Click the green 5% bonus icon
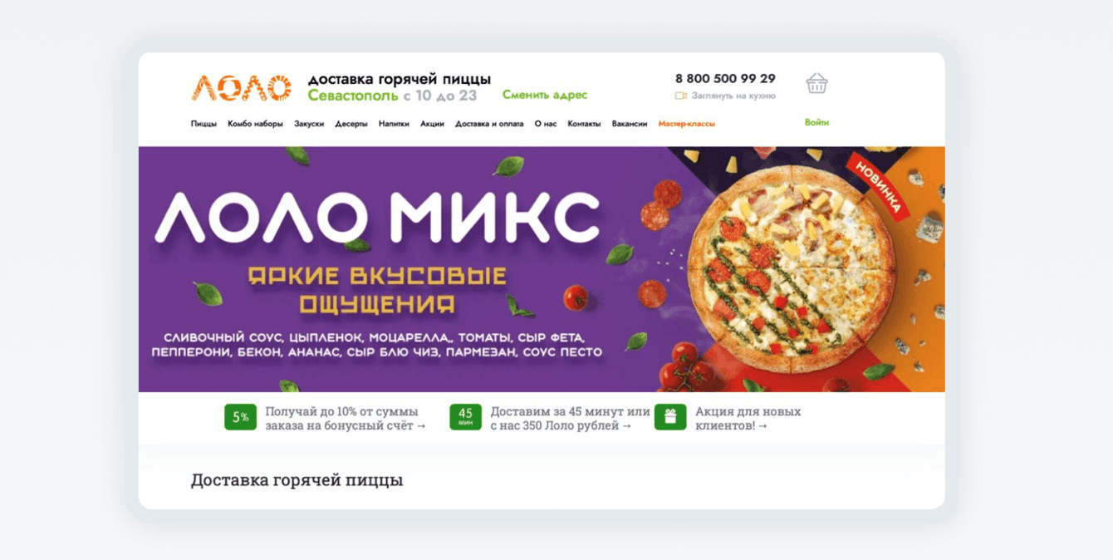 coord(240,417)
